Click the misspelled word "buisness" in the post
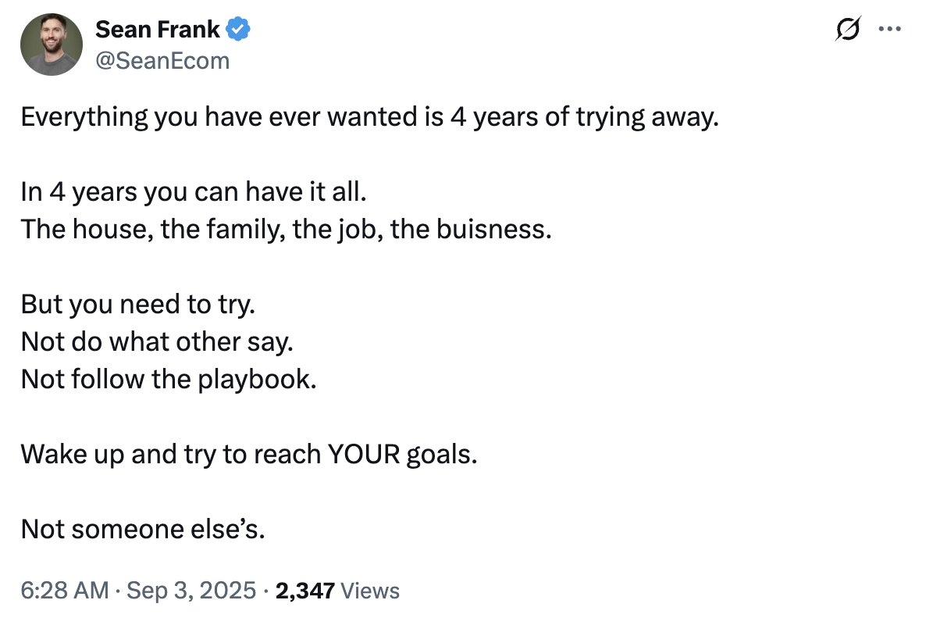The width and height of the screenshot is (926, 625). [x=493, y=229]
